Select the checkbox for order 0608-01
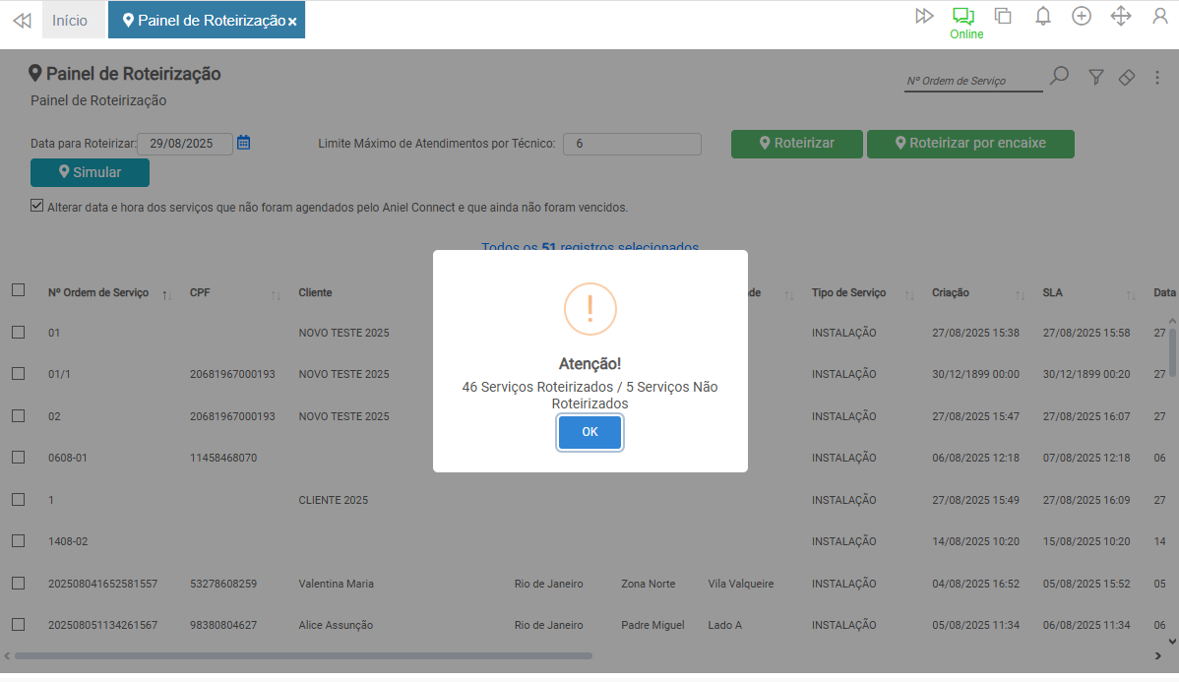The width and height of the screenshot is (1179, 682). (19, 458)
